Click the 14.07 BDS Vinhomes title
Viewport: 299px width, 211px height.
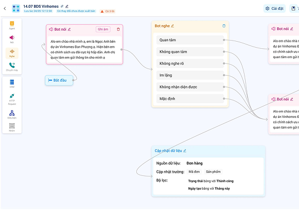(x=41, y=6)
